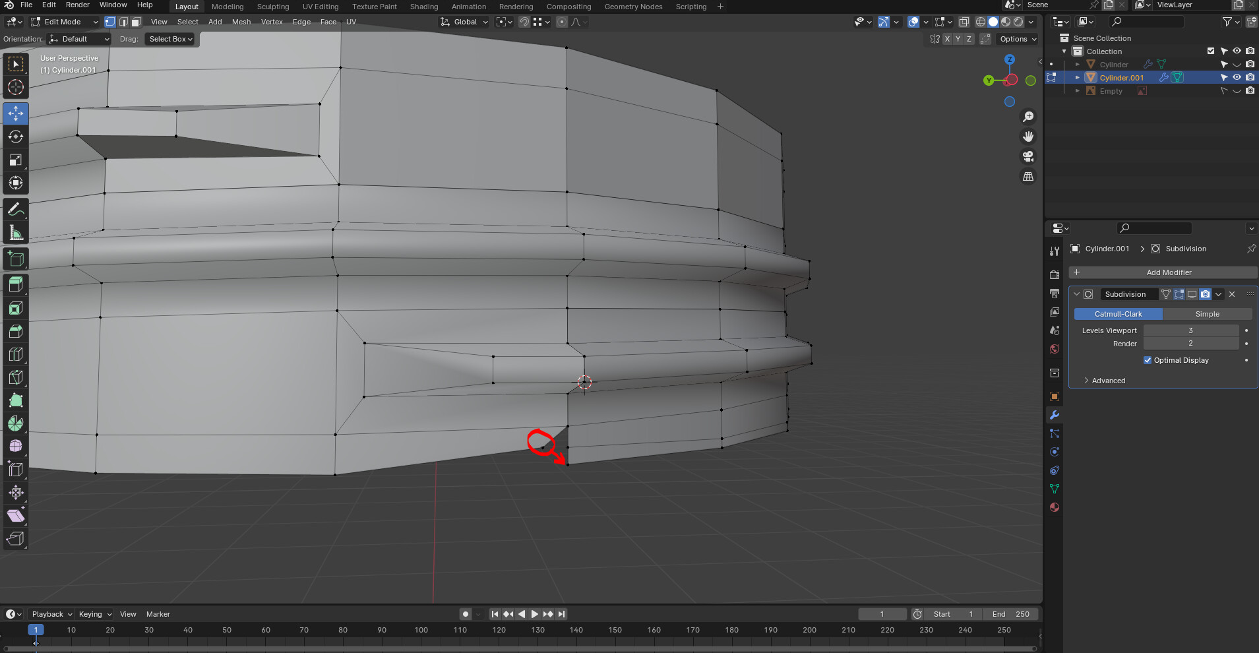
Task: Toggle Collection exclude checkbox in outliner
Action: tap(1211, 51)
